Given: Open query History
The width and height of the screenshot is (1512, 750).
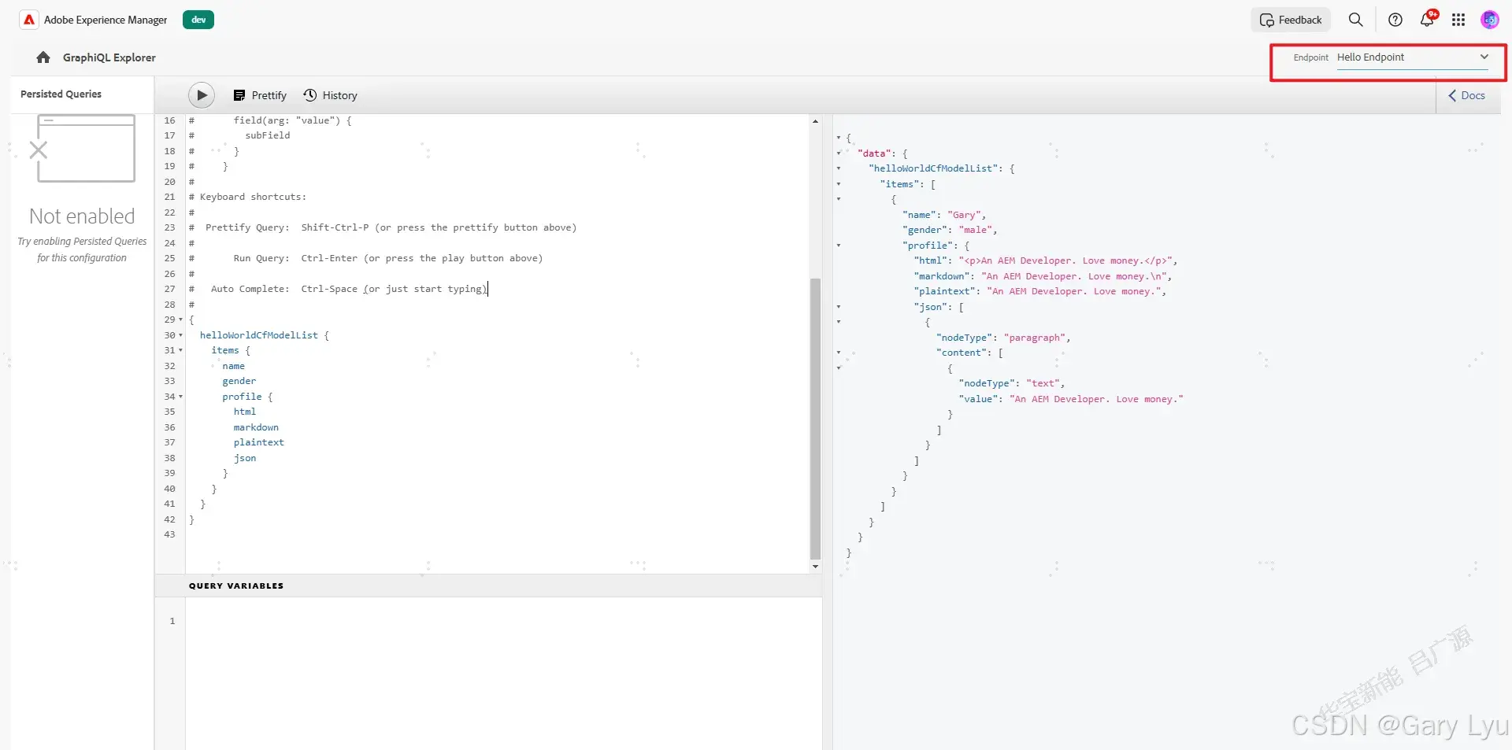Looking at the screenshot, I should (x=330, y=95).
